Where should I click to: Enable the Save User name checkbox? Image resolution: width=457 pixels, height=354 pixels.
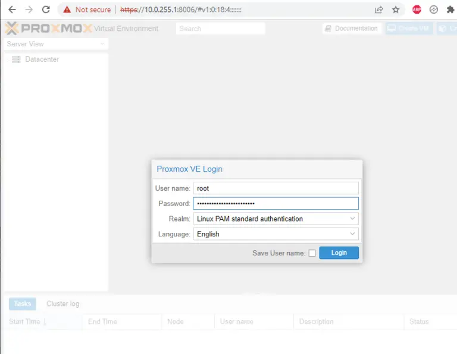(312, 253)
